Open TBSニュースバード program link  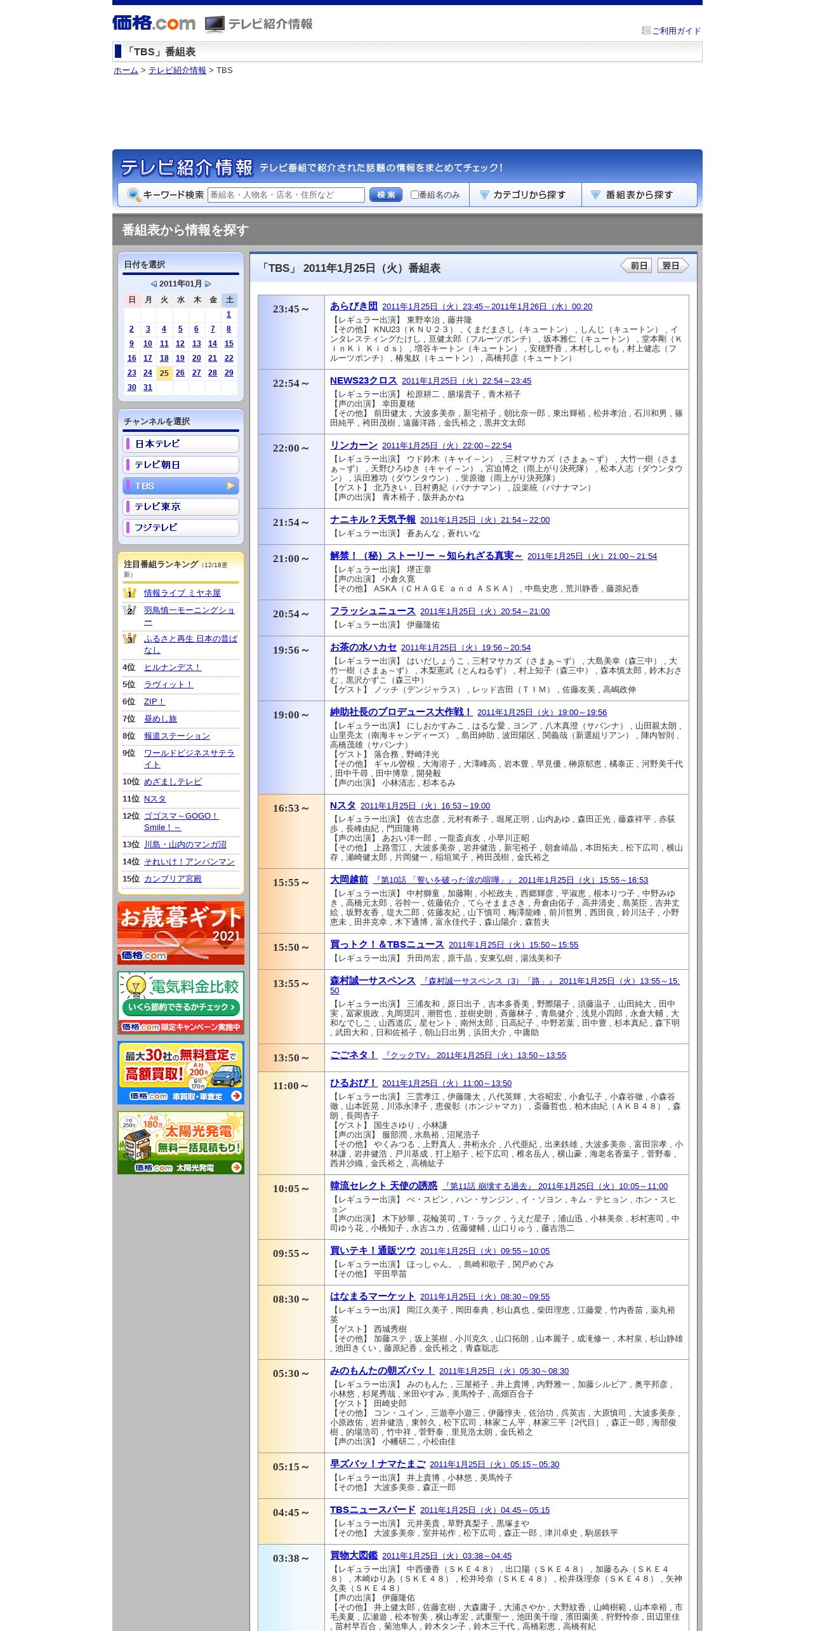coord(373,1510)
